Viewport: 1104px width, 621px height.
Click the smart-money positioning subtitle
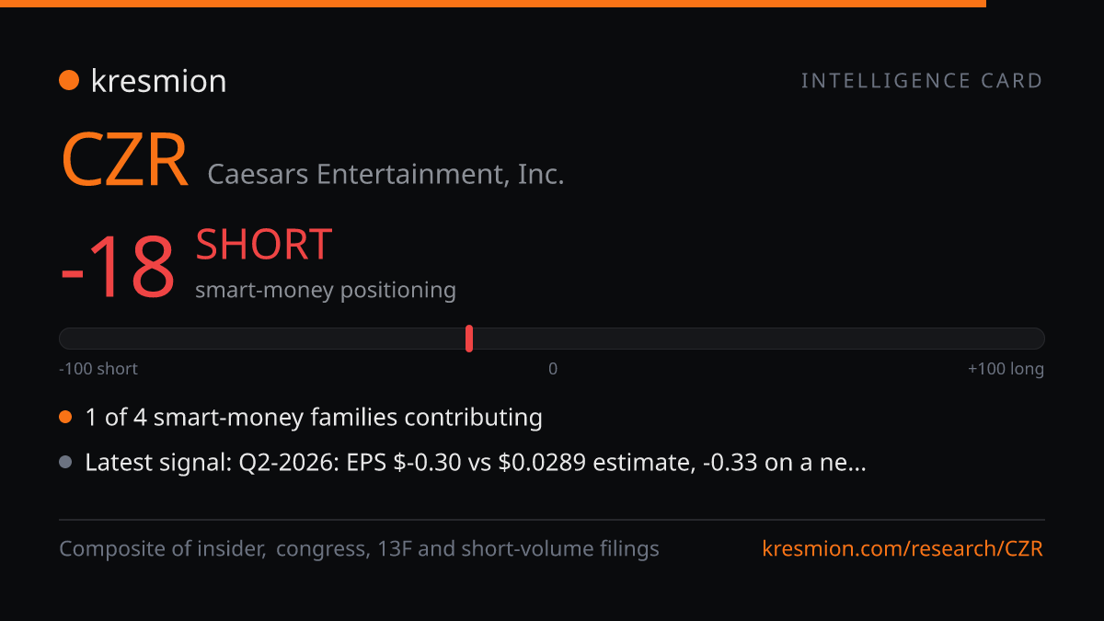click(326, 291)
